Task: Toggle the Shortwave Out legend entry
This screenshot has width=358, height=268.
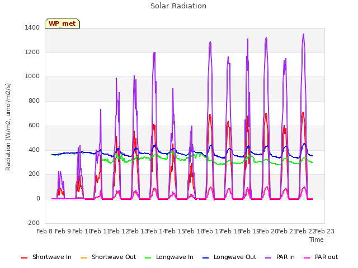Action: (x=108, y=257)
